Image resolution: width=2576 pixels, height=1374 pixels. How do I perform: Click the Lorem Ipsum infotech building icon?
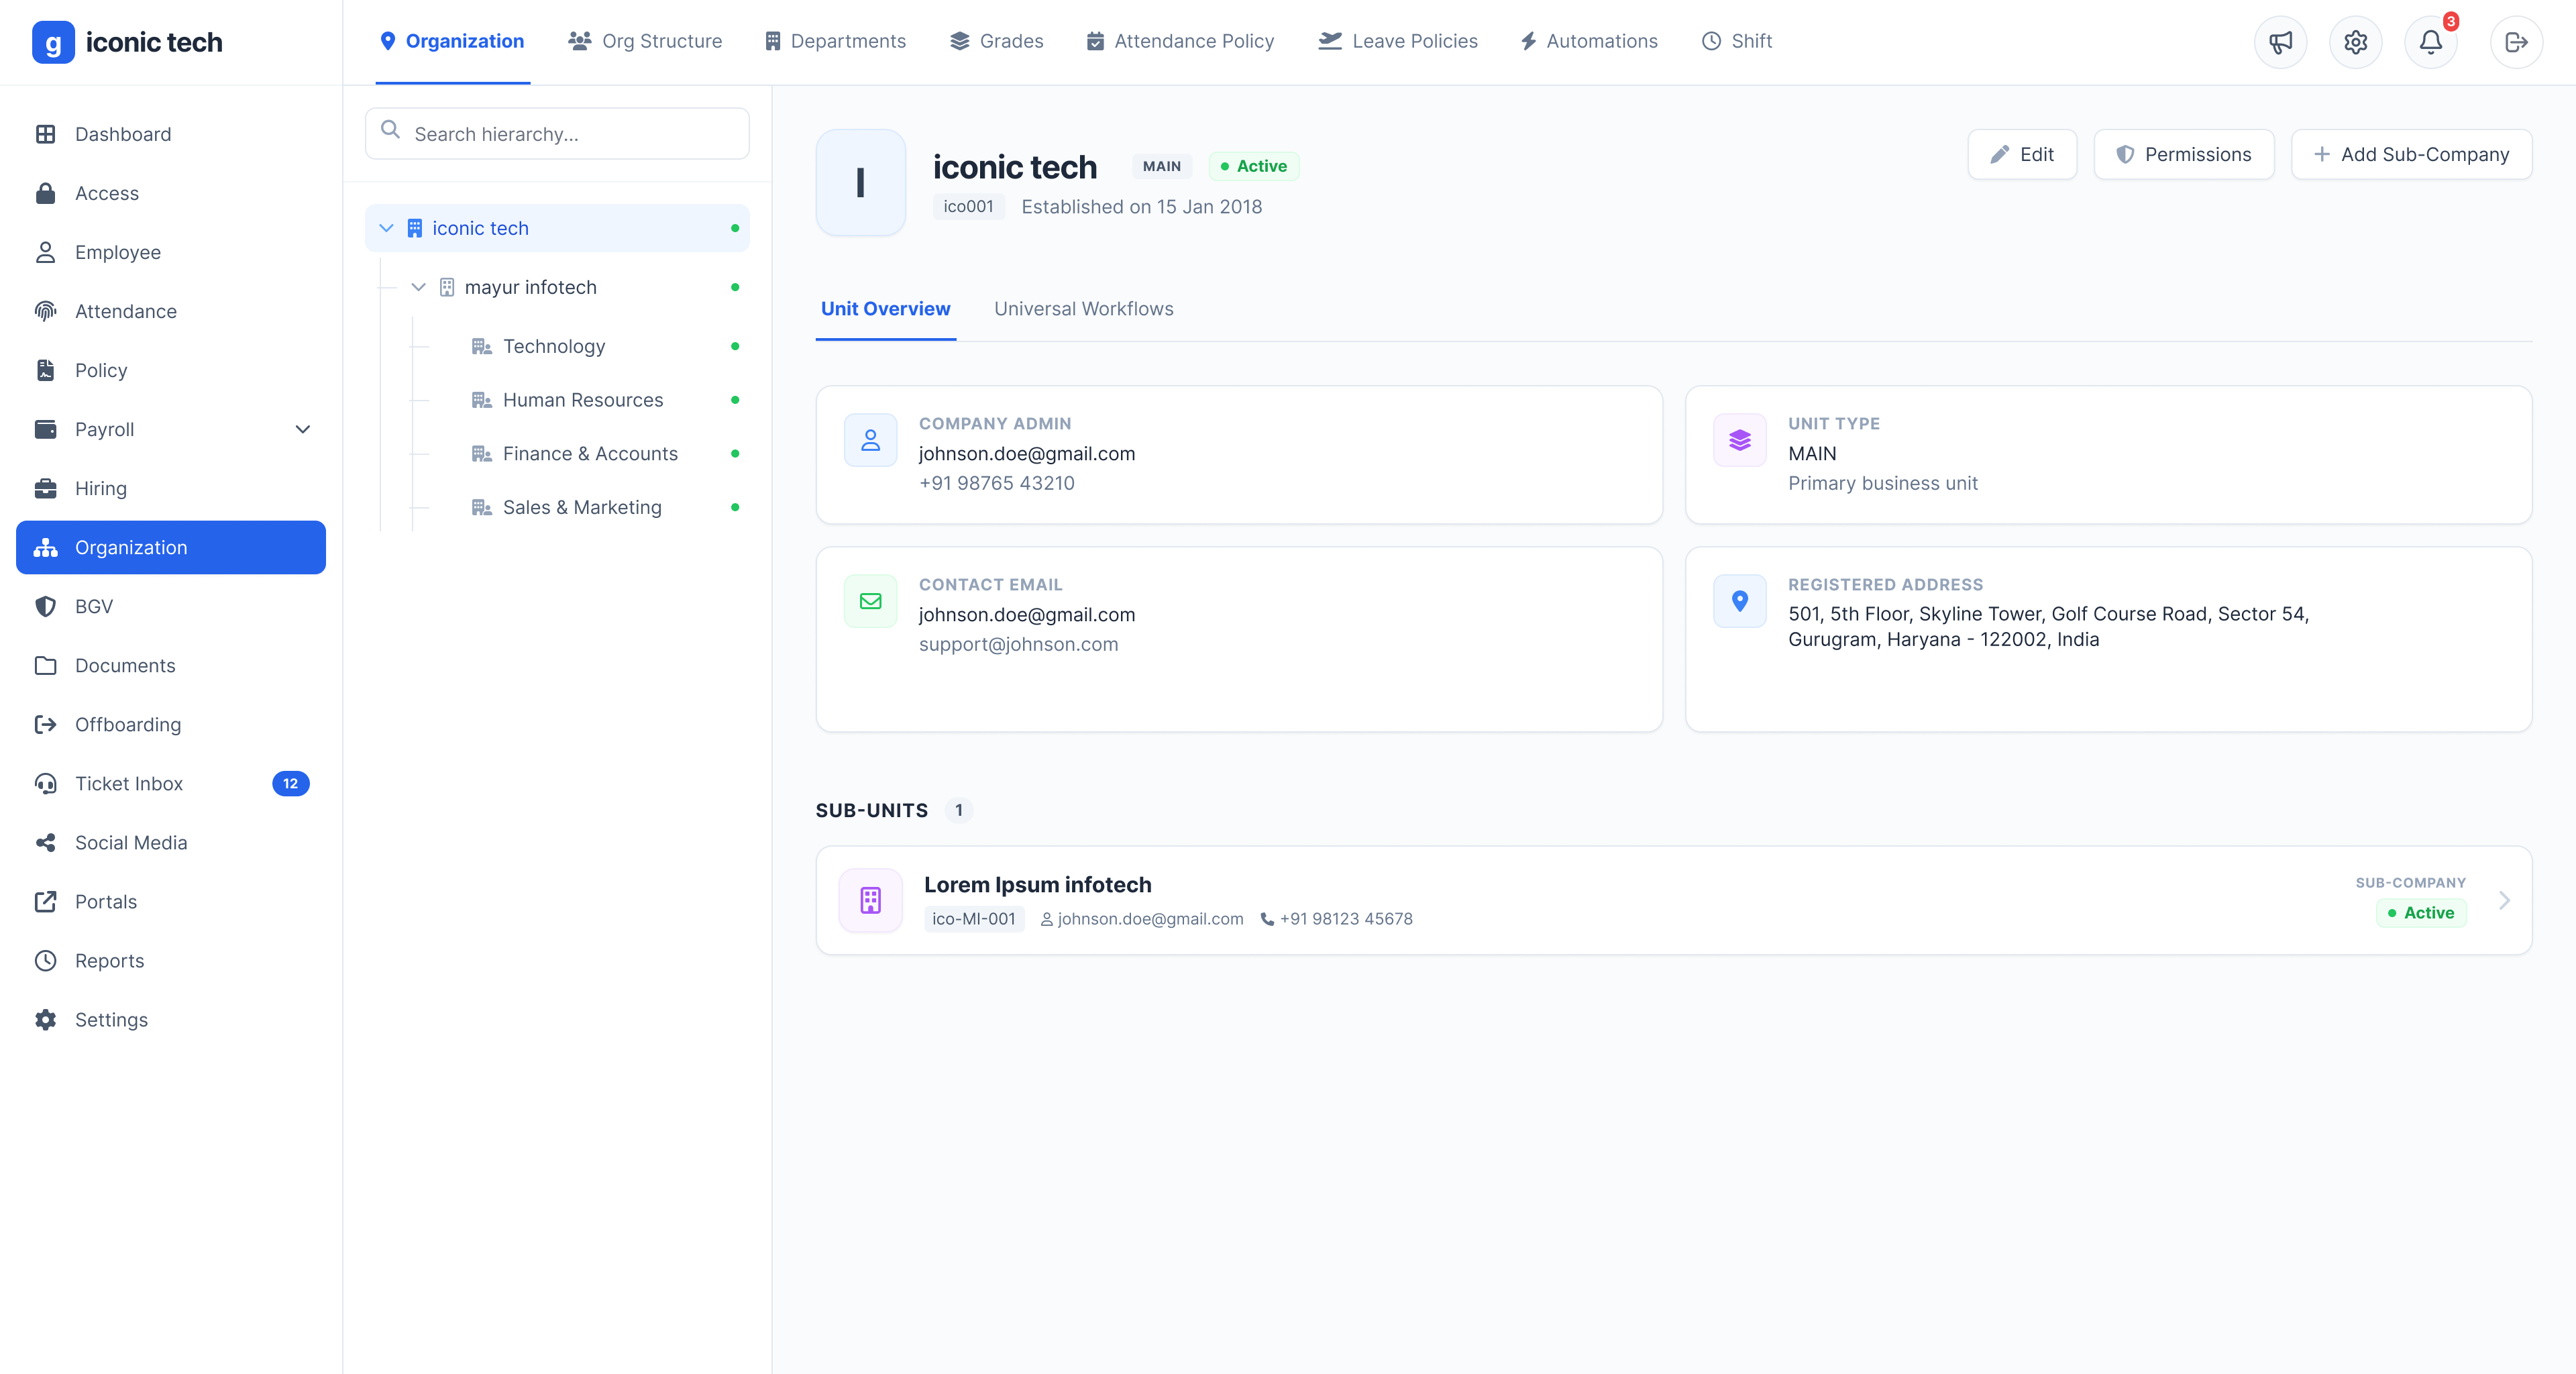870,900
